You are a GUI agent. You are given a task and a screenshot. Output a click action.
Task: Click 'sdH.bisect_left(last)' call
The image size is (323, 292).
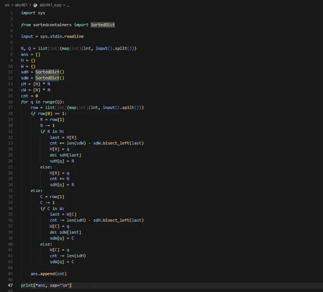(118, 220)
